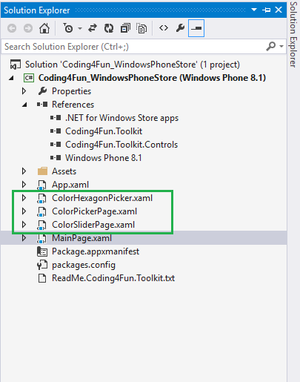Click the View Code icon

pyautogui.click(x=164, y=28)
